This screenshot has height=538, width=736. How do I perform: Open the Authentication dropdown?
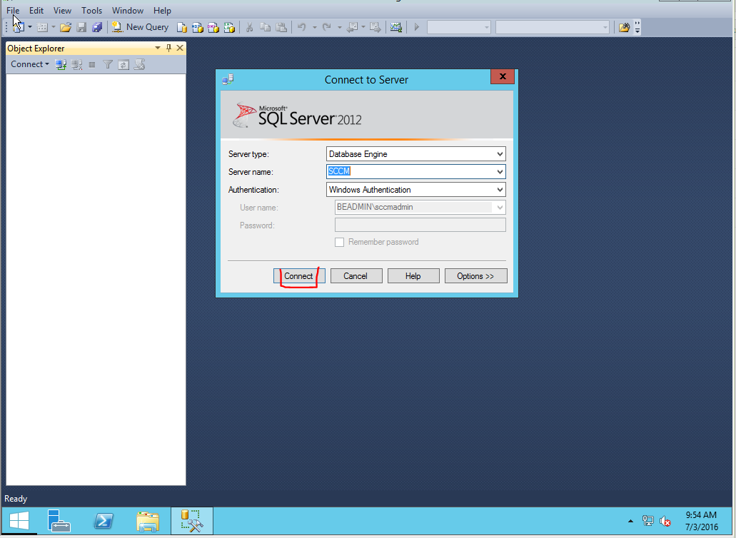500,190
